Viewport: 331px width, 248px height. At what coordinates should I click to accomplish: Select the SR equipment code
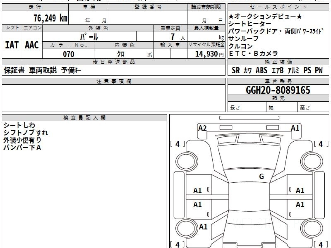click(236, 71)
